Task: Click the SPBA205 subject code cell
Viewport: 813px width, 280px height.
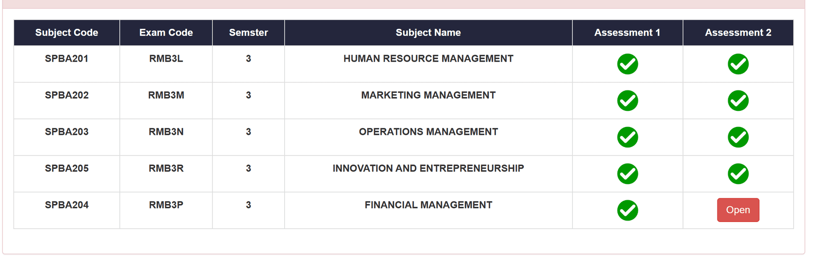Action: (66, 168)
